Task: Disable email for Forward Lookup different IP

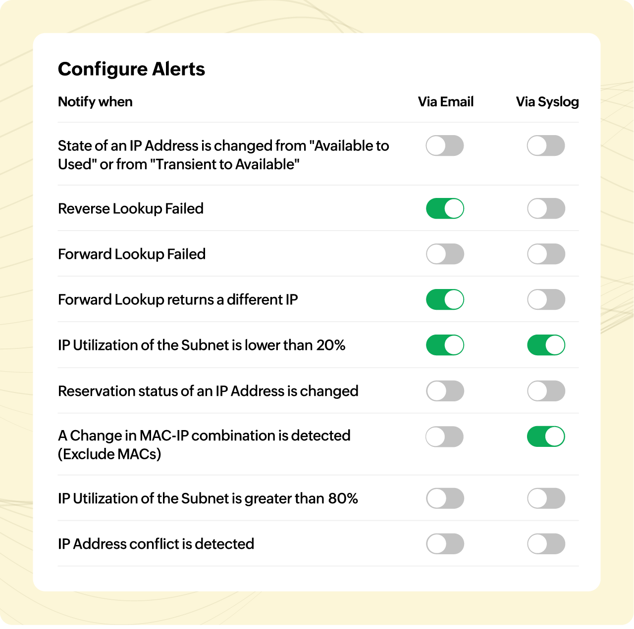Action: [x=445, y=299]
